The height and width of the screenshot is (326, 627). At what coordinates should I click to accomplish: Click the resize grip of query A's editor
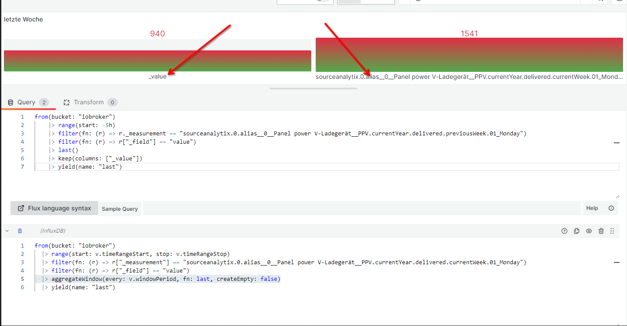(617, 196)
